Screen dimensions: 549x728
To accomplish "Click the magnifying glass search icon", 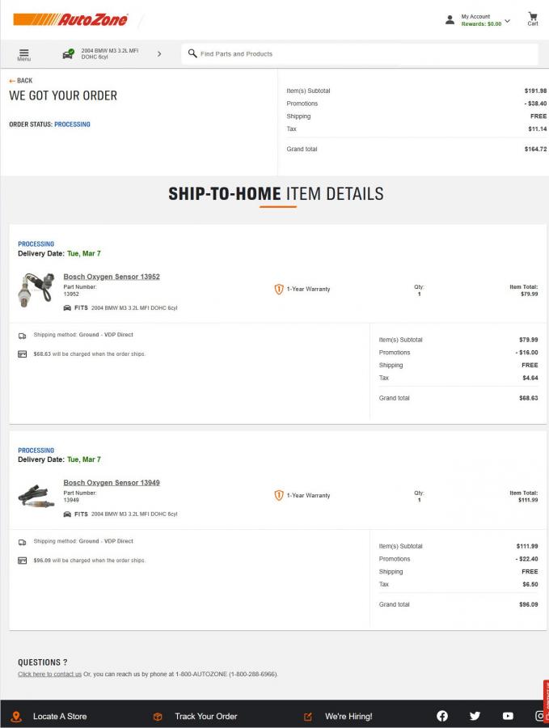I will [x=192, y=53].
